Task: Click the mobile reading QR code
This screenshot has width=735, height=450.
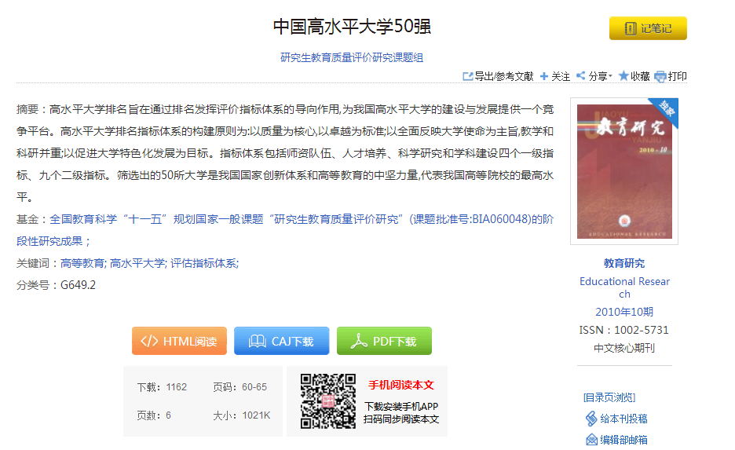Action: (x=327, y=401)
